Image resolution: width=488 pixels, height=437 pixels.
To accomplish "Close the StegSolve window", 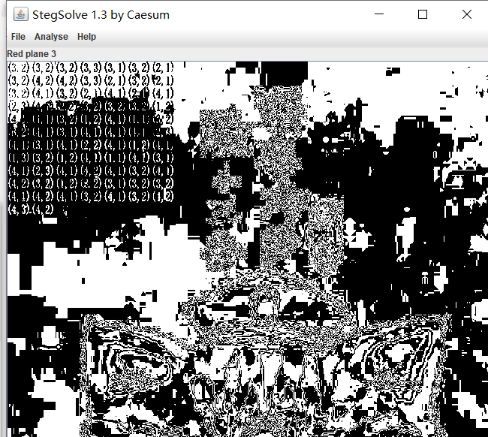I will pyautogui.click(x=466, y=14).
